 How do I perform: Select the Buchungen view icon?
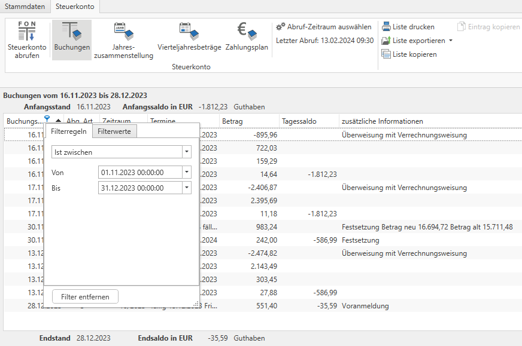pos(72,31)
